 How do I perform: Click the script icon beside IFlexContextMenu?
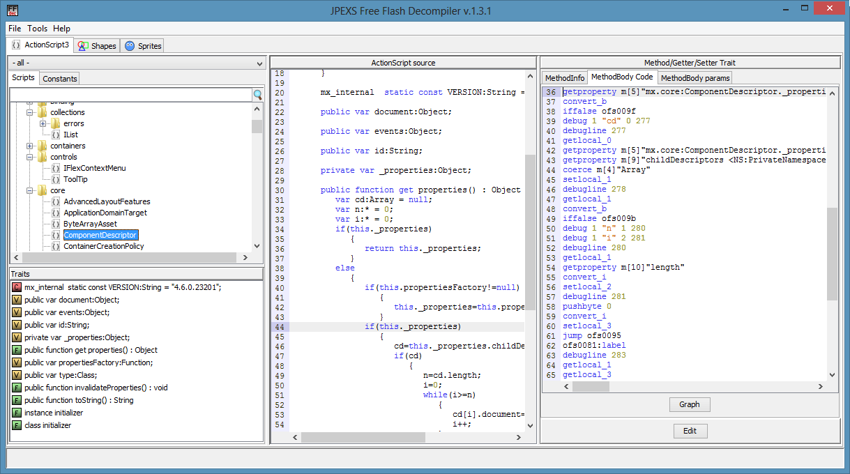(x=56, y=168)
